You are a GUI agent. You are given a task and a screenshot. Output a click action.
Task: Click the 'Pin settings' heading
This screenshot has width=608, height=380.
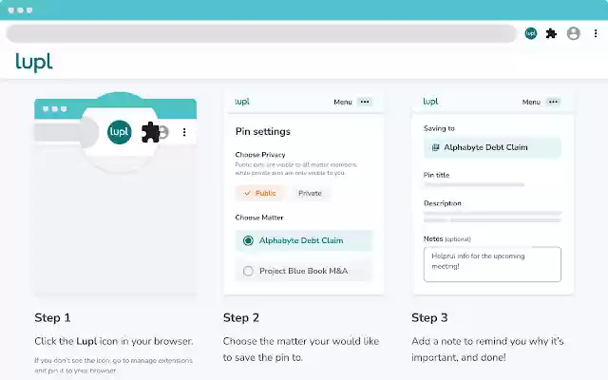pos(263,131)
